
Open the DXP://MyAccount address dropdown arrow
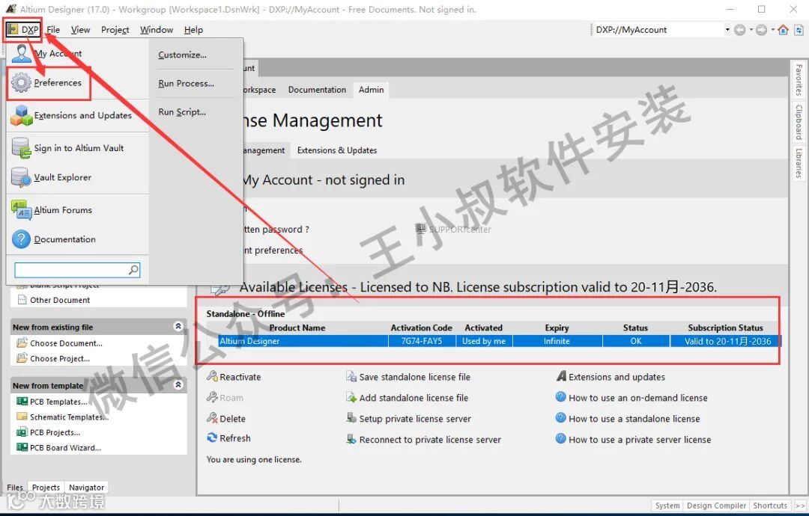point(727,30)
